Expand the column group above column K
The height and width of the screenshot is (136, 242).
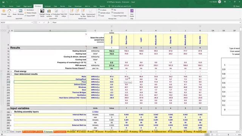[x=200, y=26]
